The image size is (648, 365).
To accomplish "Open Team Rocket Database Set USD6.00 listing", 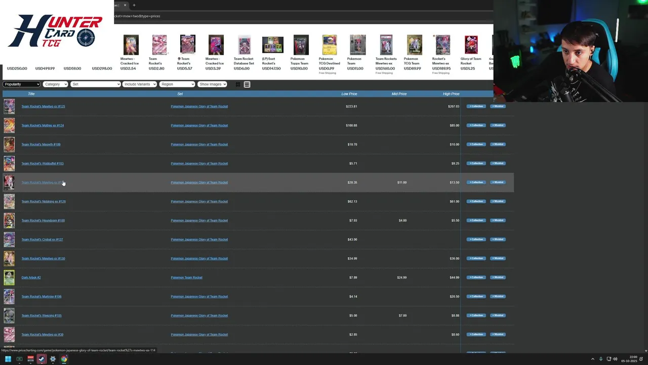I will [244, 53].
